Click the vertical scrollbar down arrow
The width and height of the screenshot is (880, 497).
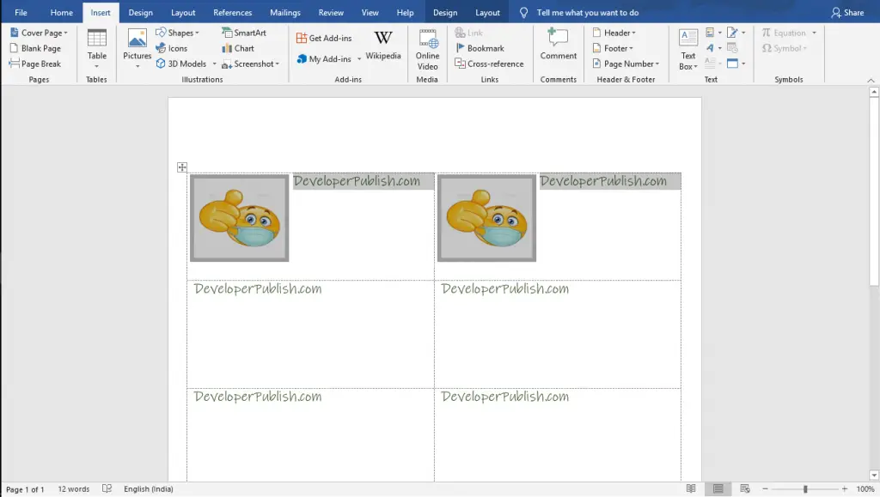pyautogui.click(x=874, y=476)
